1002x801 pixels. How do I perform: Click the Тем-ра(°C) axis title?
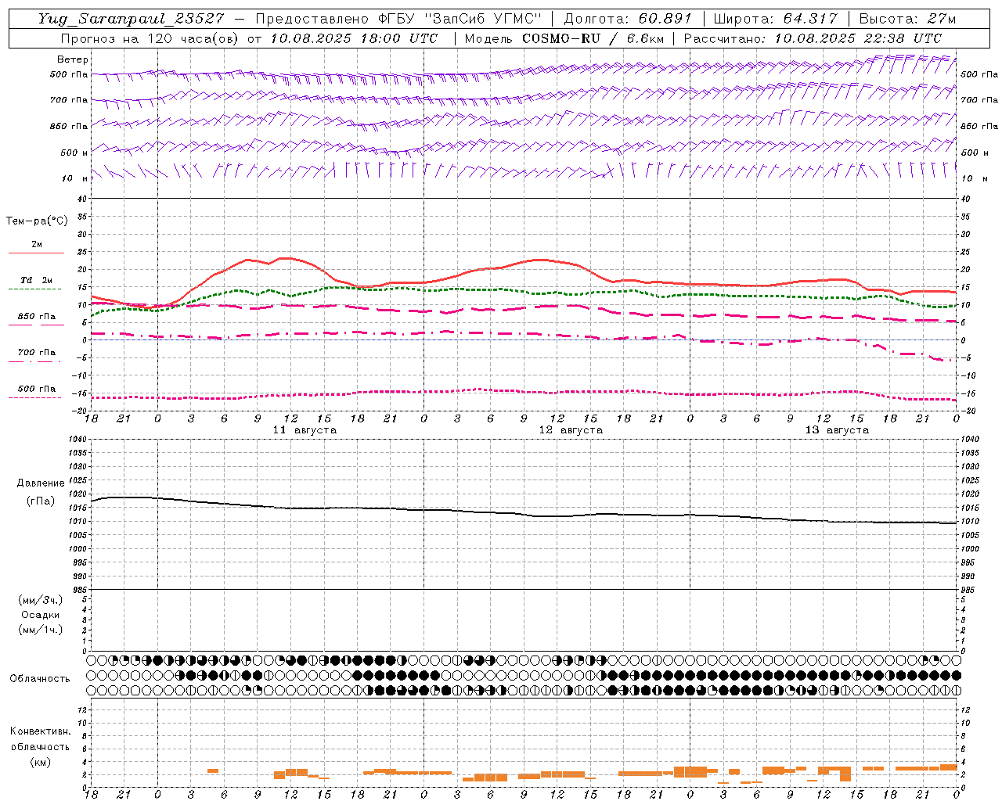tap(37, 221)
